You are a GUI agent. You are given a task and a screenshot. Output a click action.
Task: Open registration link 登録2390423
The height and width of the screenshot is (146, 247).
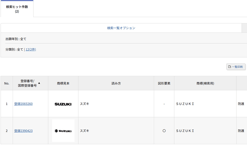23,131
